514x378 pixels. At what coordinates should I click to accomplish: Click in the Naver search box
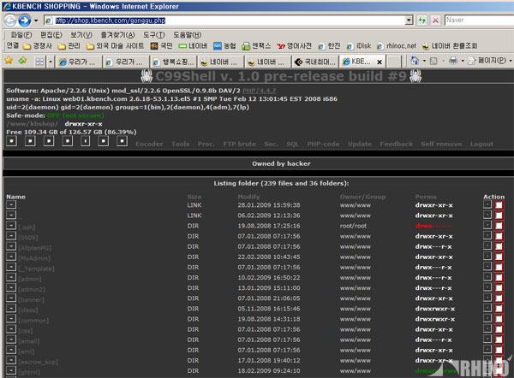[479, 20]
